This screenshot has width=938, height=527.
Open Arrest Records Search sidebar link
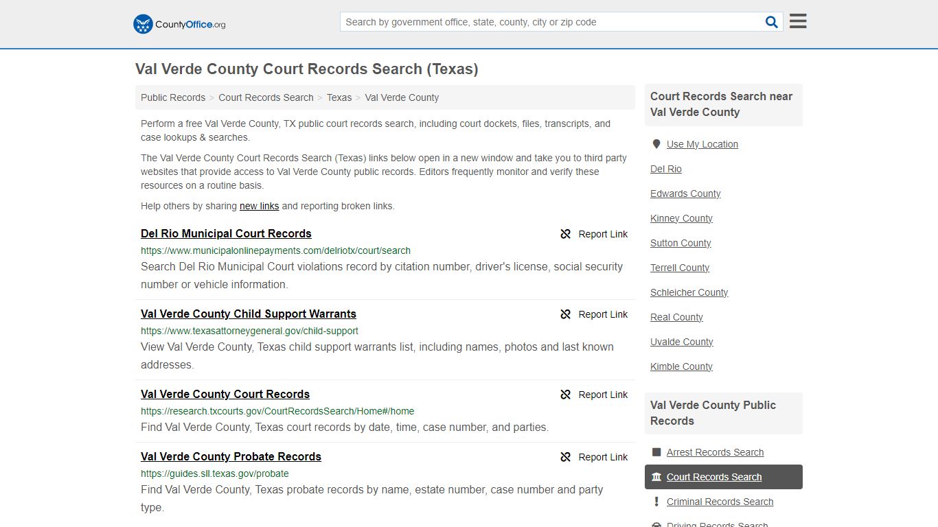(x=715, y=452)
